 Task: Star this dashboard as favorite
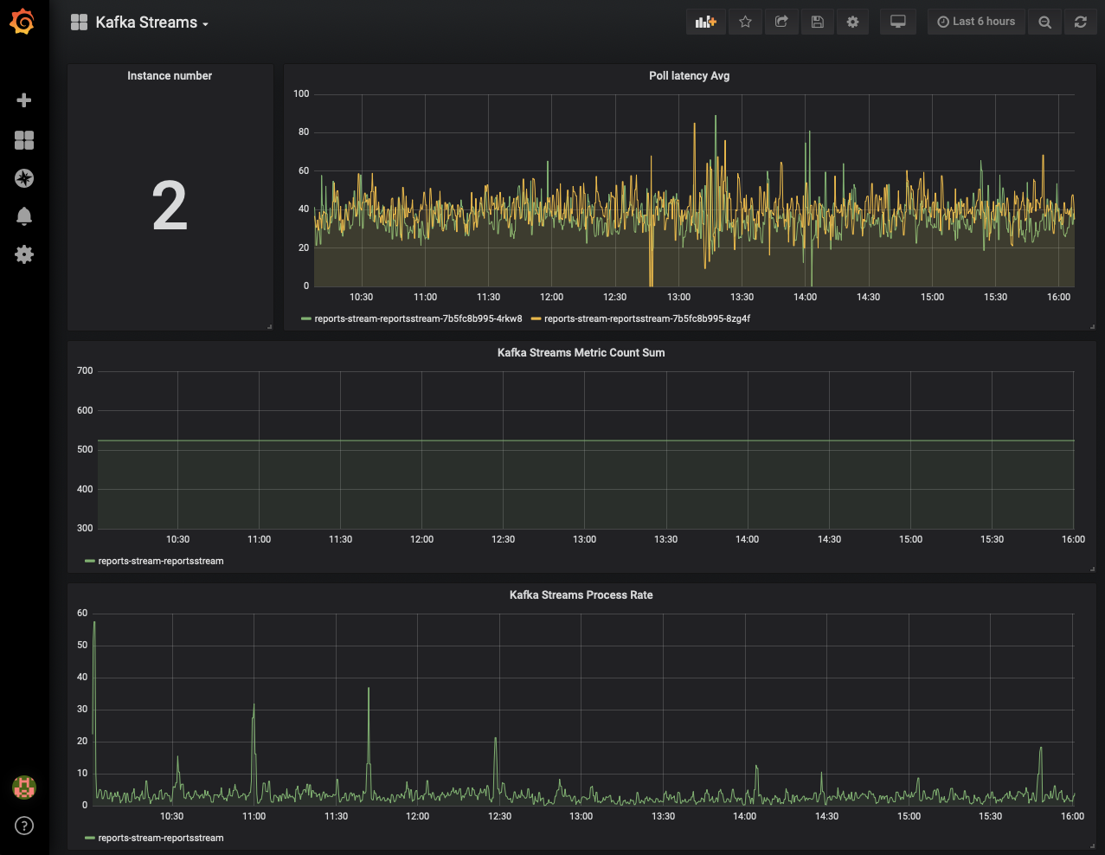coord(745,22)
